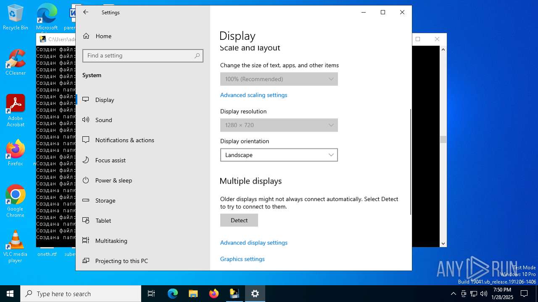Click scroll up arrow in console window
Viewport: 538px width, 302px height.
(443, 49)
